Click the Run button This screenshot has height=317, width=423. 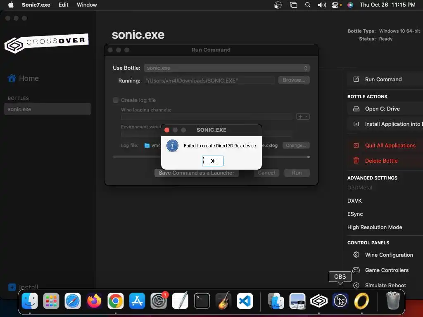click(x=297, y=173)
